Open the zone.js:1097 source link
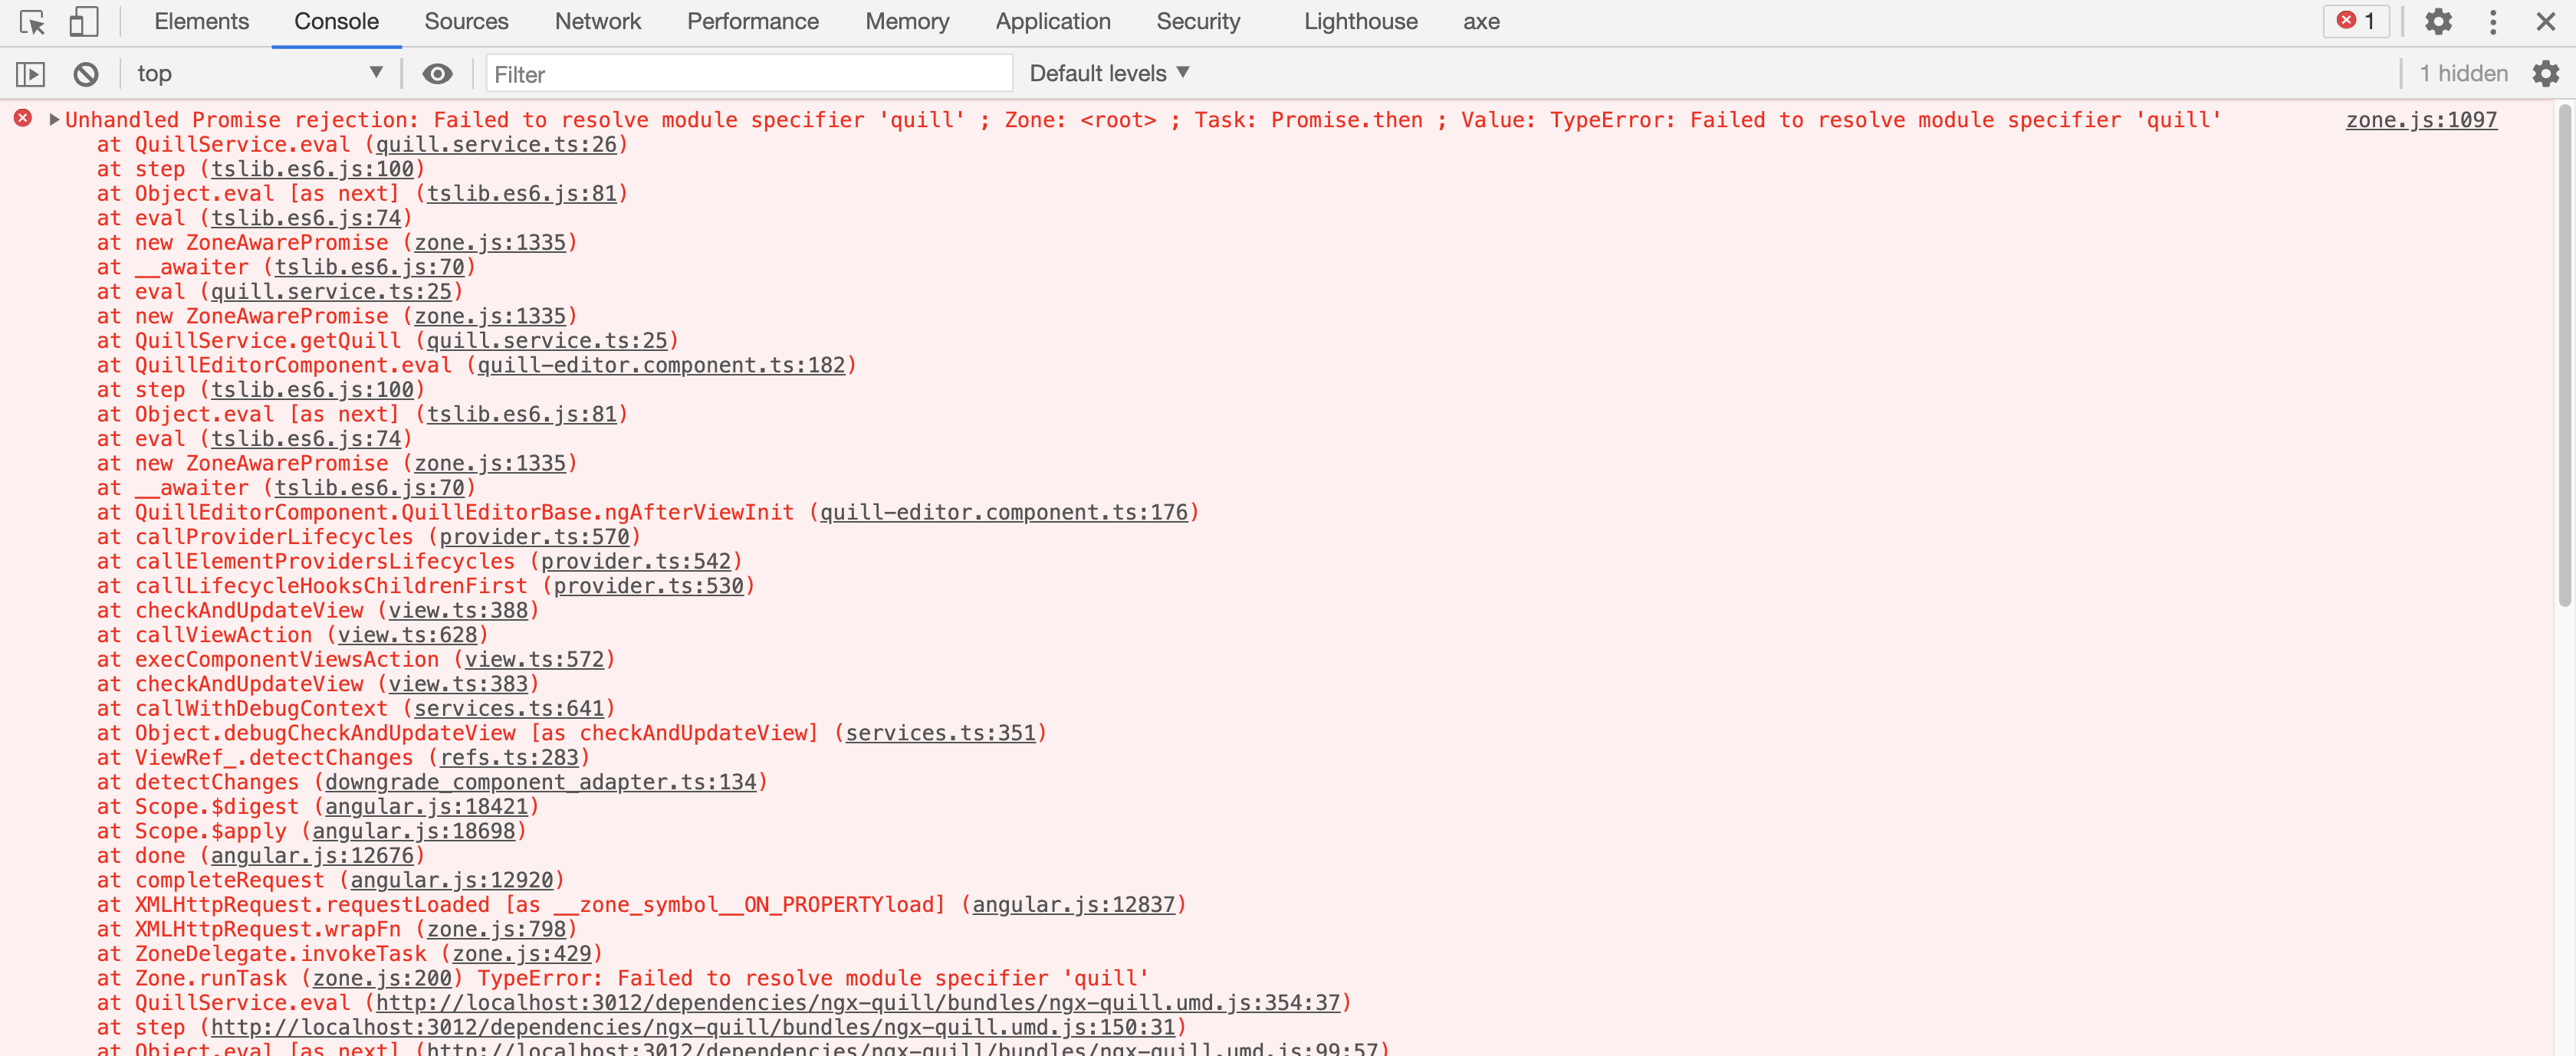2576x1056 pixels. click(x=2421, y=120)
